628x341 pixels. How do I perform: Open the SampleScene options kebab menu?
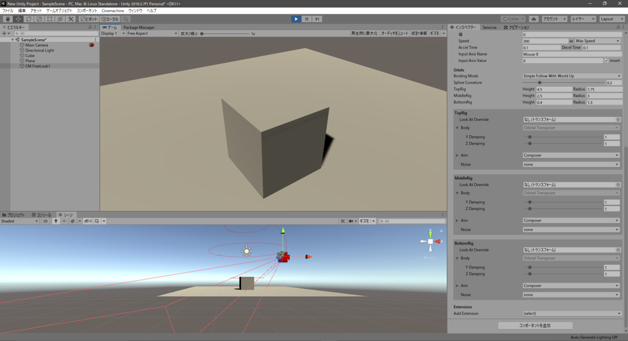pos(95,40)
